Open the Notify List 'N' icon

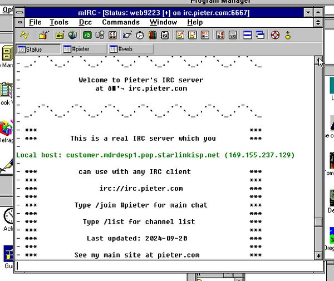220,35
